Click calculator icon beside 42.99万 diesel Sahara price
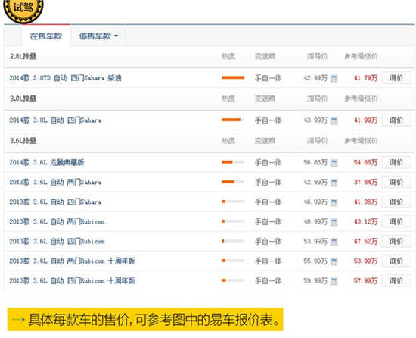The width and height of the screenshot is (416, 338). click(x=334, y=78)
